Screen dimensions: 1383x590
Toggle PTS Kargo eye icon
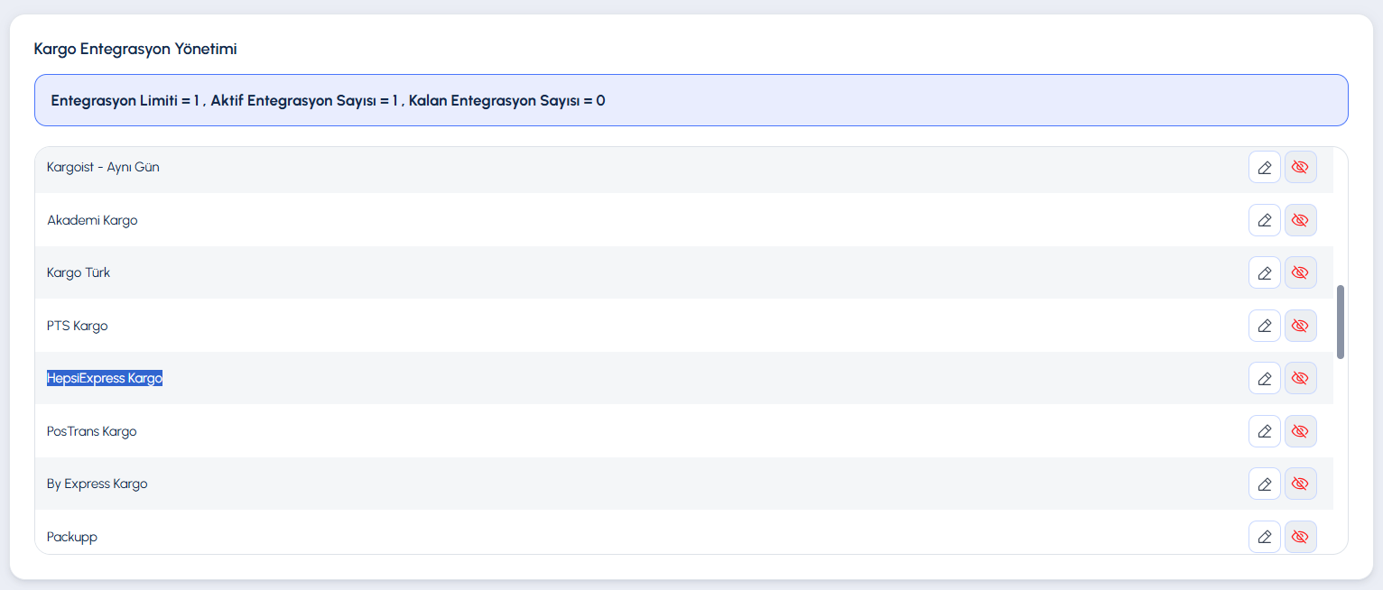point(1300,326)
